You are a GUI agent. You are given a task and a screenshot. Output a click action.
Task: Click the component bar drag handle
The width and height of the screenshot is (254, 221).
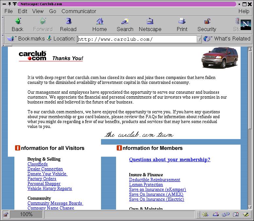click(198, 214)
